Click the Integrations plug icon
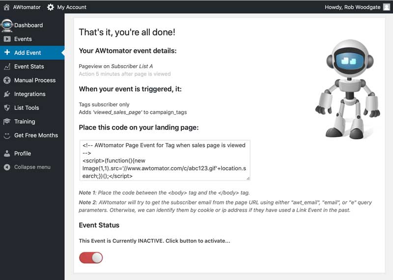 point(7,94)
